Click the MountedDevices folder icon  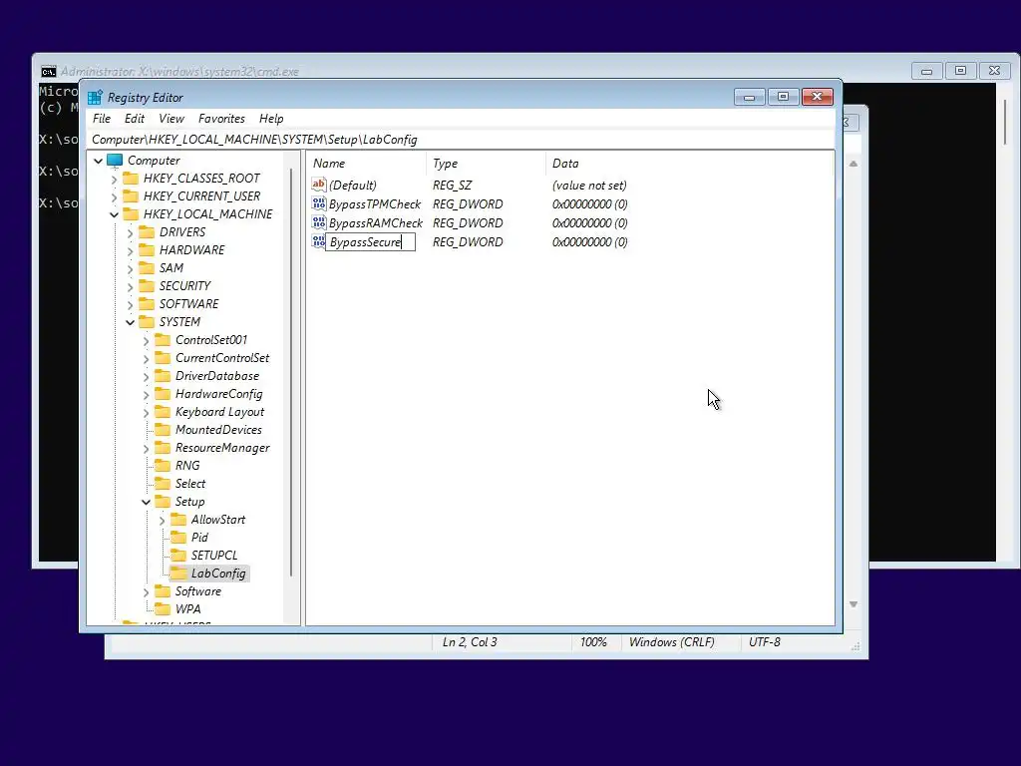coord(163,430)
